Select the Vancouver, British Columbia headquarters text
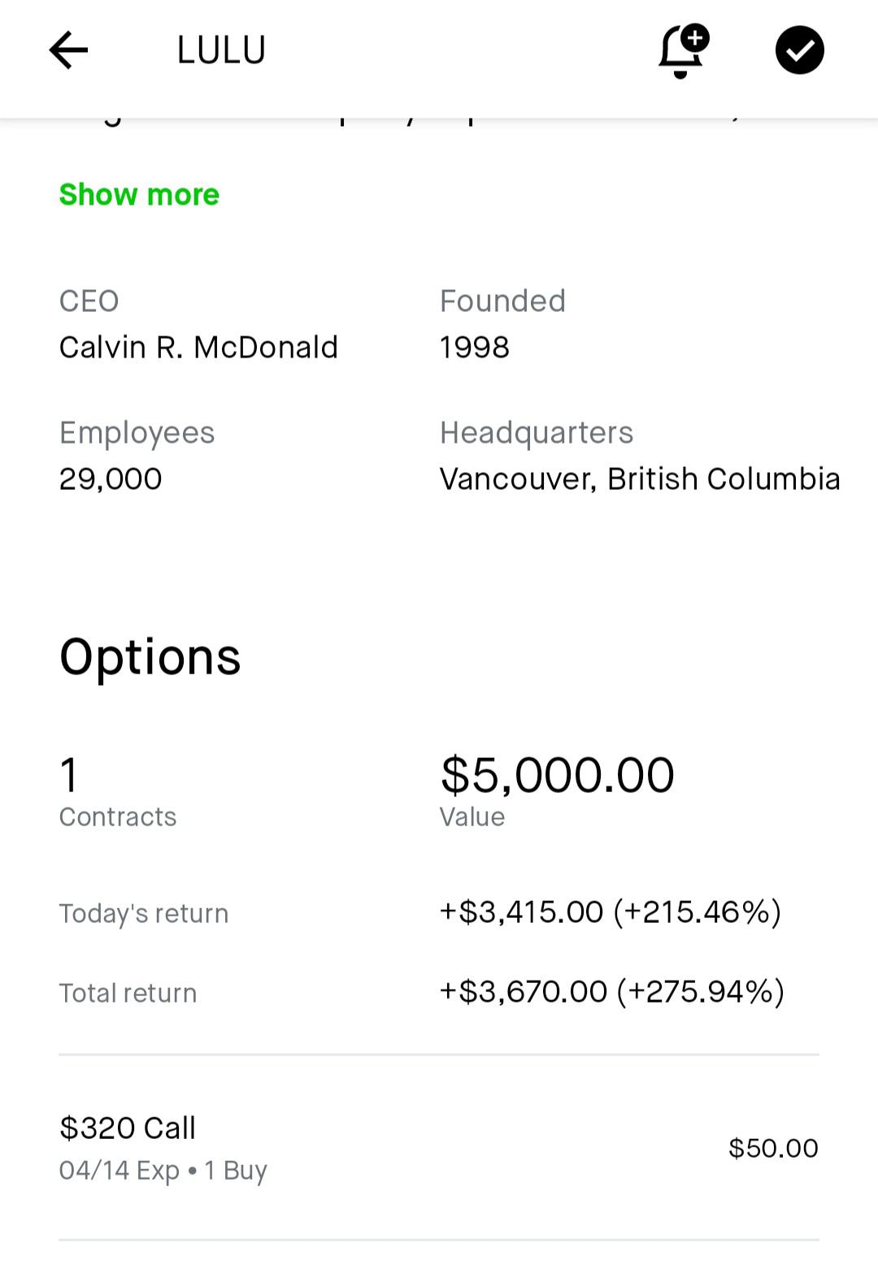 point(640,479)
